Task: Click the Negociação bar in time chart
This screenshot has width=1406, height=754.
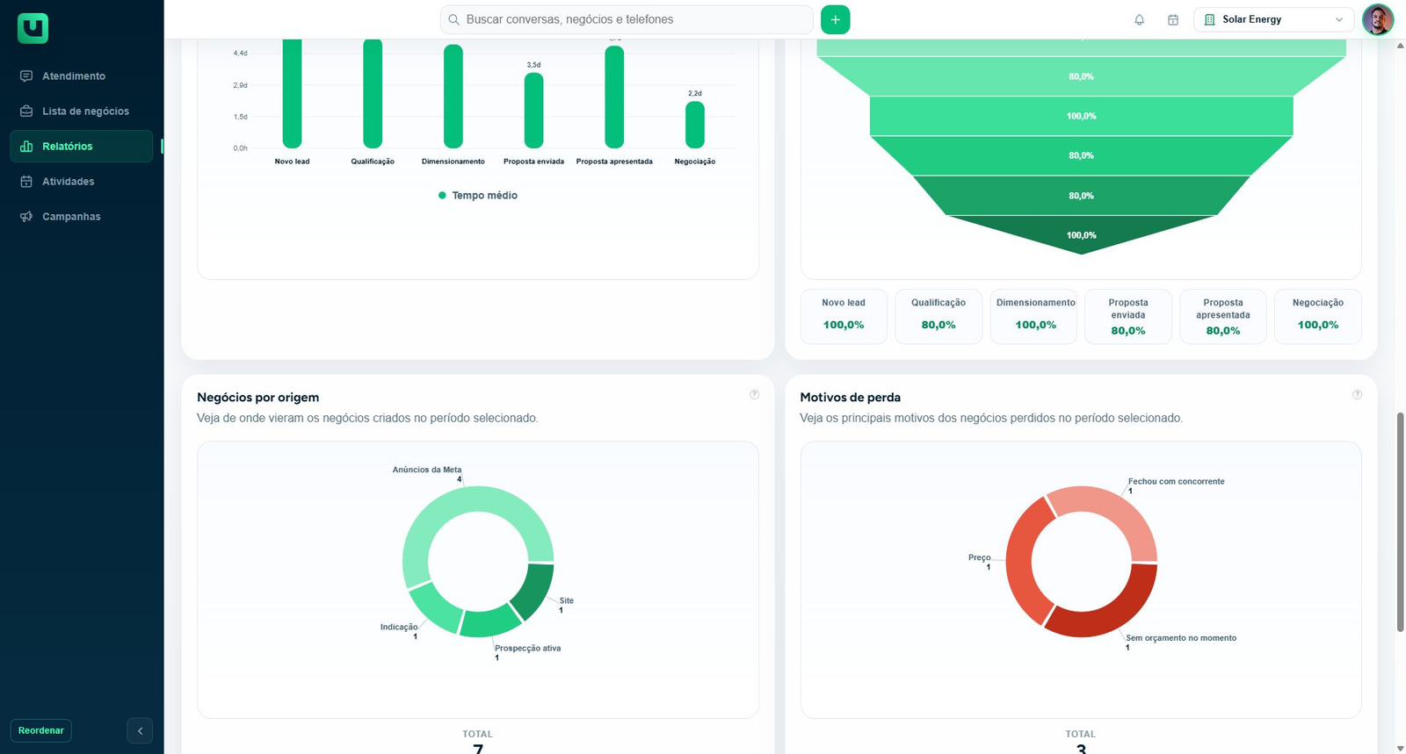Action: click(695, 125)
